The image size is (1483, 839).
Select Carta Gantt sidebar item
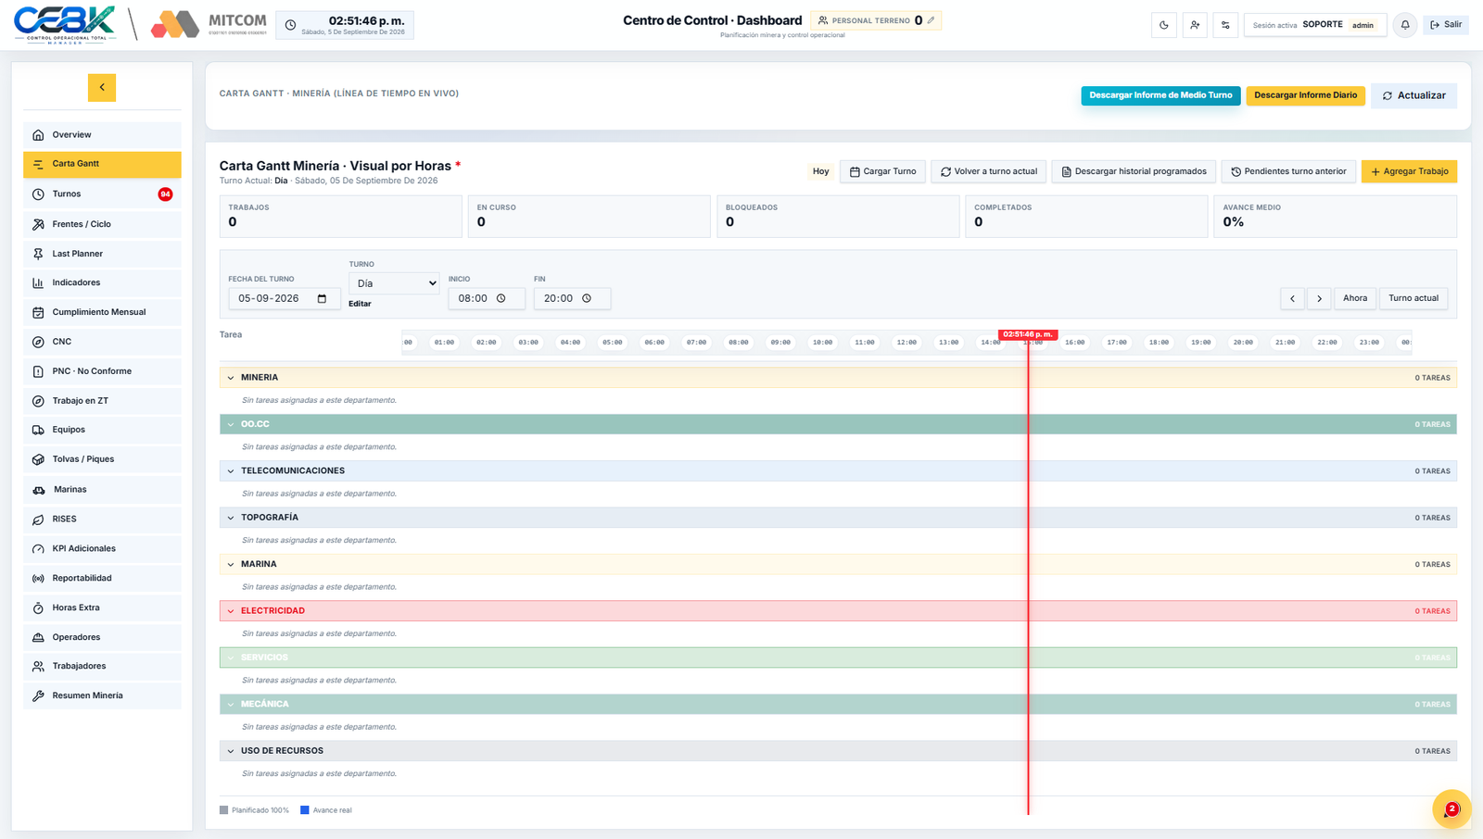(102, 164)
